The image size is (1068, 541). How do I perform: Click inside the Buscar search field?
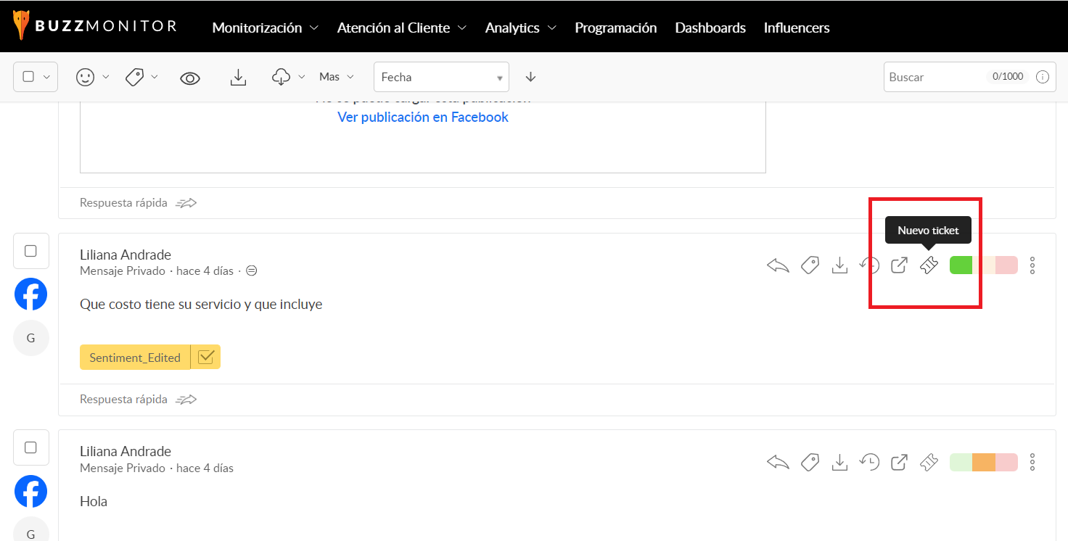[x=943, y=76]
